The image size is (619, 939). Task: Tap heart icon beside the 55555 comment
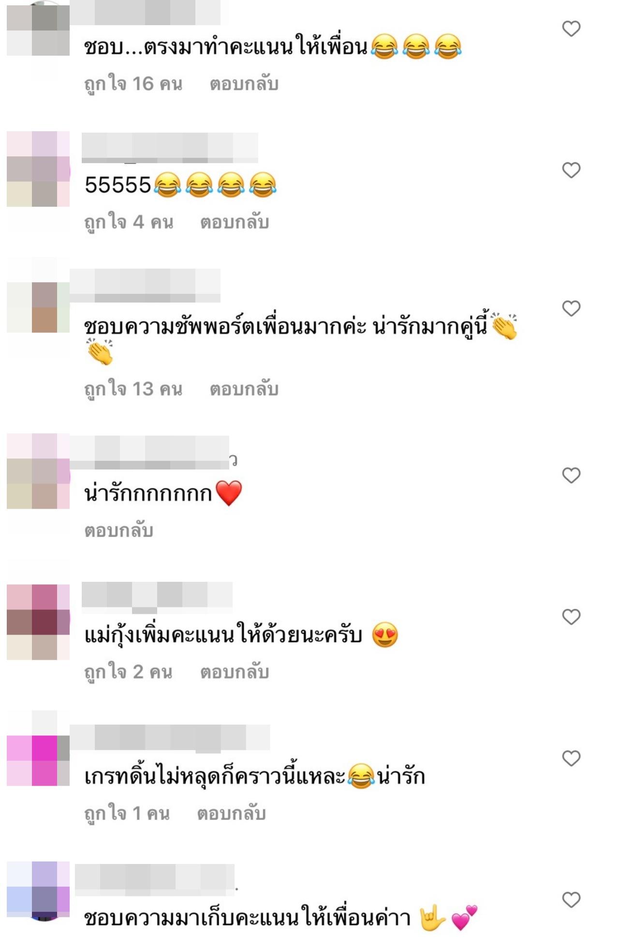pyautogui.click(x=571, y=170)
